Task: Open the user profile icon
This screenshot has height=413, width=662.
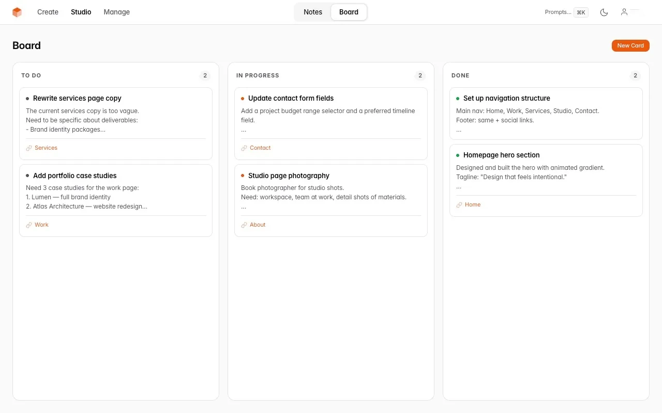Action: (624, 12)
